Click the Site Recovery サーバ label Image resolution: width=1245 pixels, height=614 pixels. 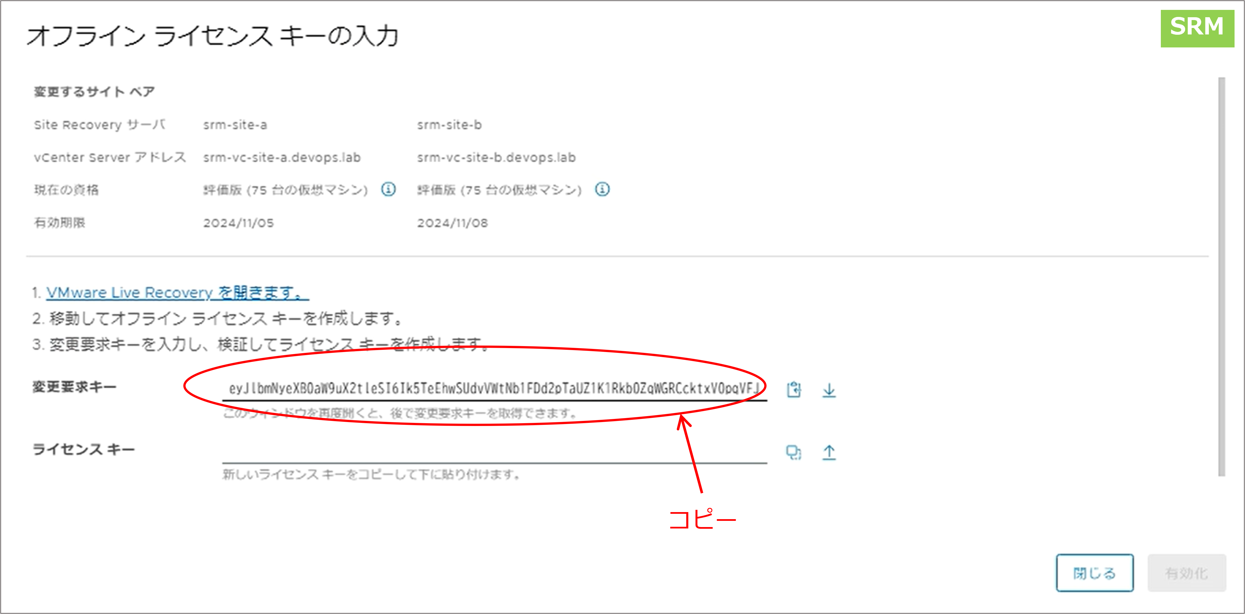[100, 125]
